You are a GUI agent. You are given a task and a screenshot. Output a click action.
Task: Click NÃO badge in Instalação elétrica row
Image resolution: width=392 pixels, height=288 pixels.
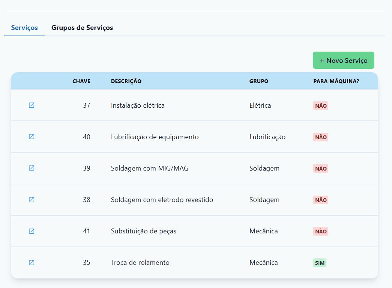click(321, 106)
